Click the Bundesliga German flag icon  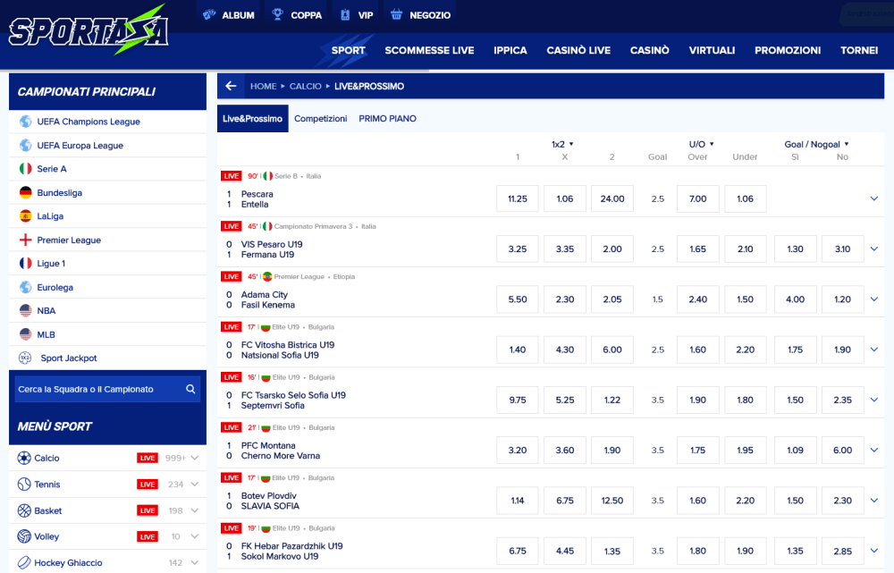26,193
